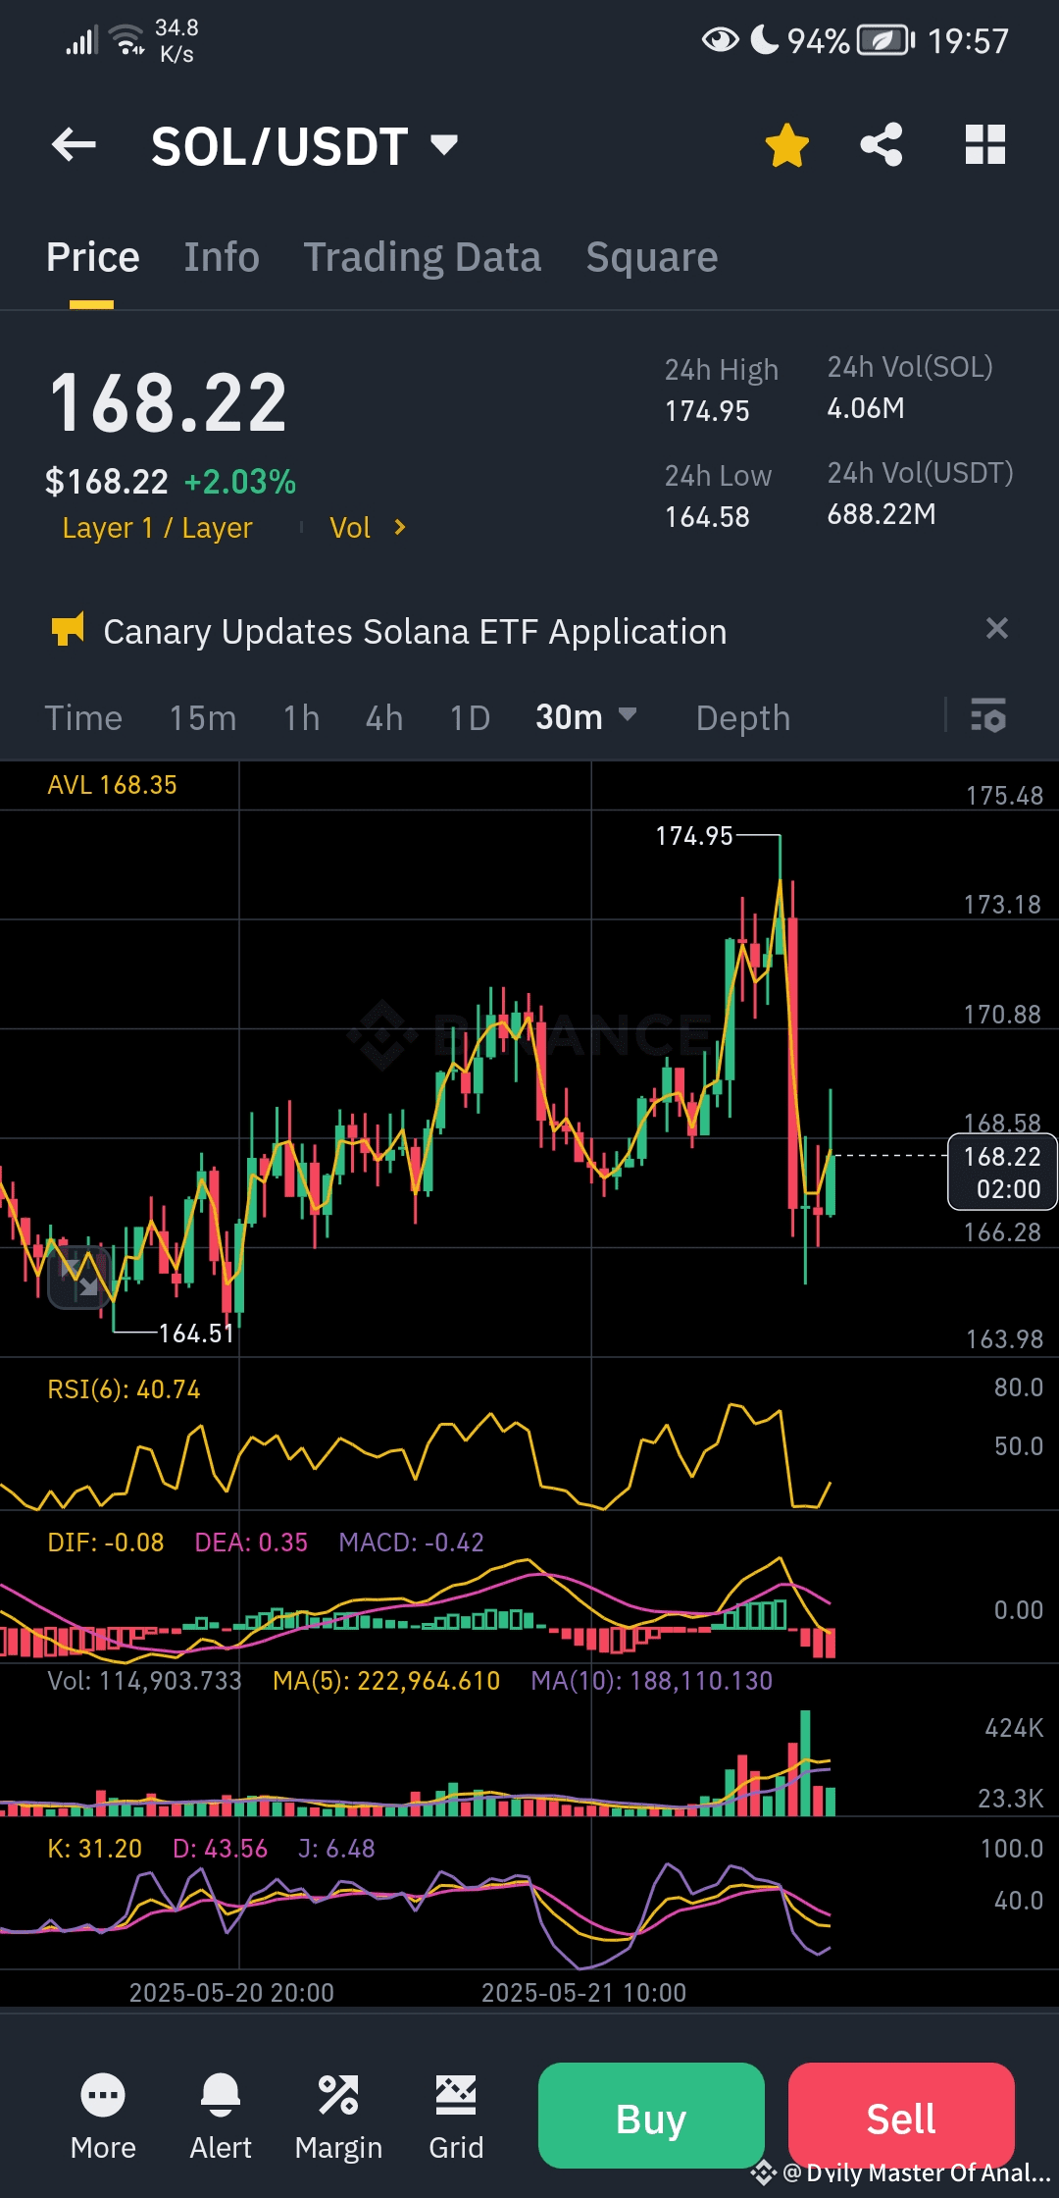Image resolution: width=1059 pixels, height=2198 pixels.
Task: Tap the battery icon in status bar
Action: [886, 40]
